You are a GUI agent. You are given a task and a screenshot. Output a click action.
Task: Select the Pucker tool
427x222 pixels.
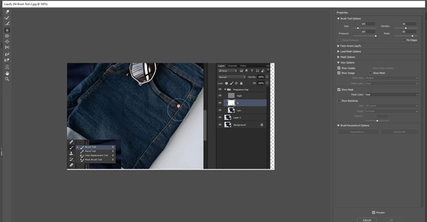pyautogui.click(x=7, y=36)
